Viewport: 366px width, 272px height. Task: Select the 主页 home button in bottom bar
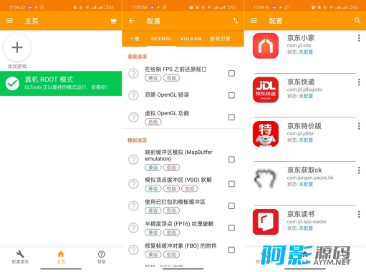click(61, 257)
